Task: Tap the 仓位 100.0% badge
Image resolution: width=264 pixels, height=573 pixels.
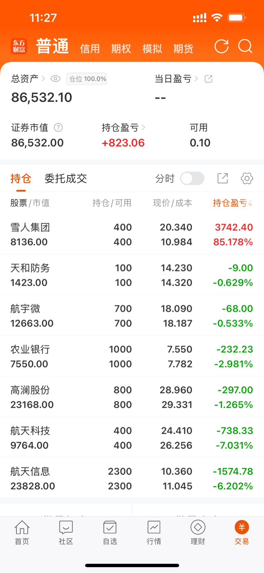Action: pos(87,79)
